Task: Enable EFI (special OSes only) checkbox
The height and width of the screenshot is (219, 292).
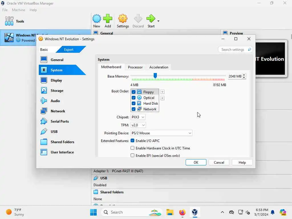Action: tap(132, 155)
